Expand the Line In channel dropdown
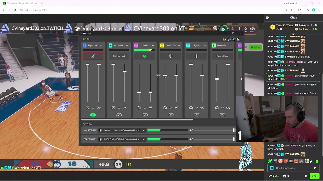 point(231,46)
